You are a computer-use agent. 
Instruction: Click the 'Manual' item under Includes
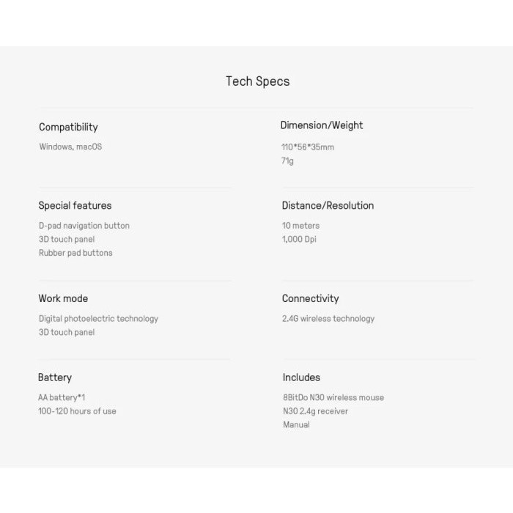(296, 425)
